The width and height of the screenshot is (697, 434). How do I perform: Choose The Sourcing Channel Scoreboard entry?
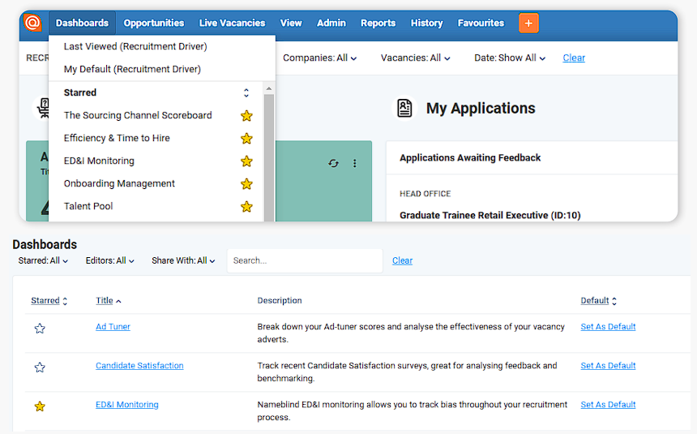click(x=138, y=115)
